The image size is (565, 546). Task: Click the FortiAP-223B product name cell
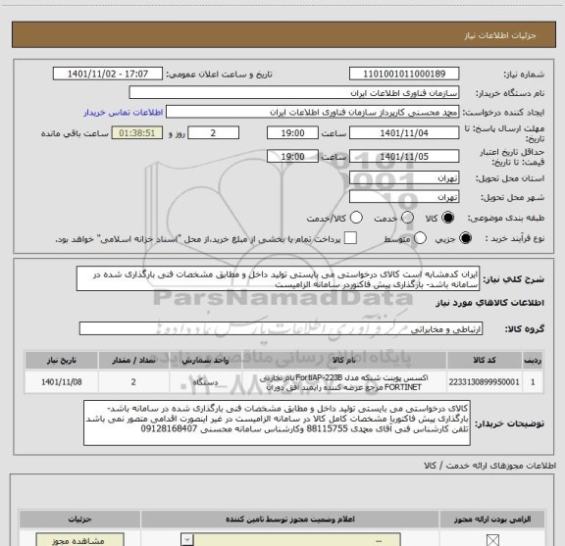[343, 382]
